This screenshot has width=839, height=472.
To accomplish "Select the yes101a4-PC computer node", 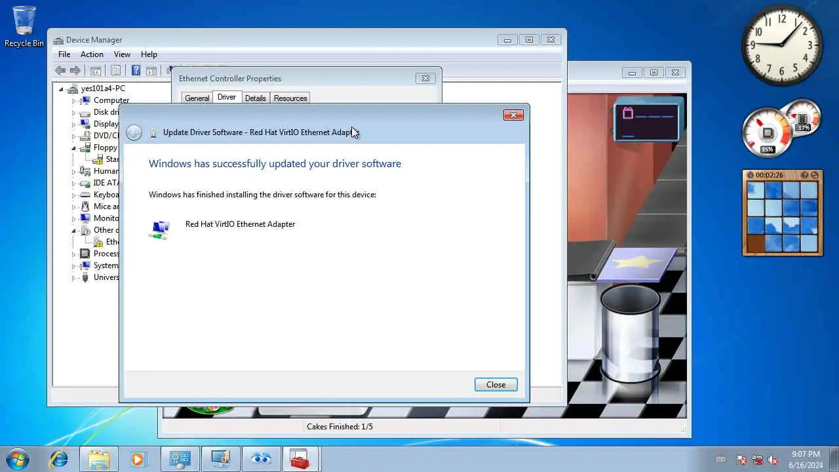I will tap(103, 88).
